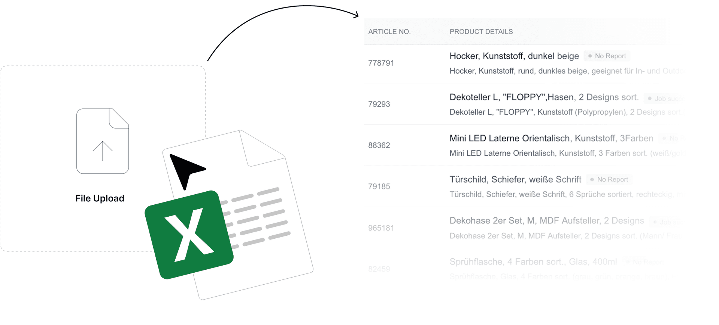Viewport: 719px width, 325px height.
Task: Click Job status badge on Dekoteller row
Action: coord(665,99)
